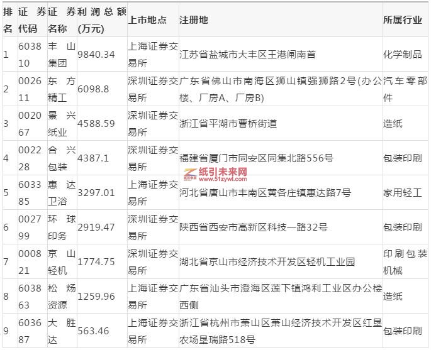Select the 印刷包装机械 industry cell

[405, 261]
